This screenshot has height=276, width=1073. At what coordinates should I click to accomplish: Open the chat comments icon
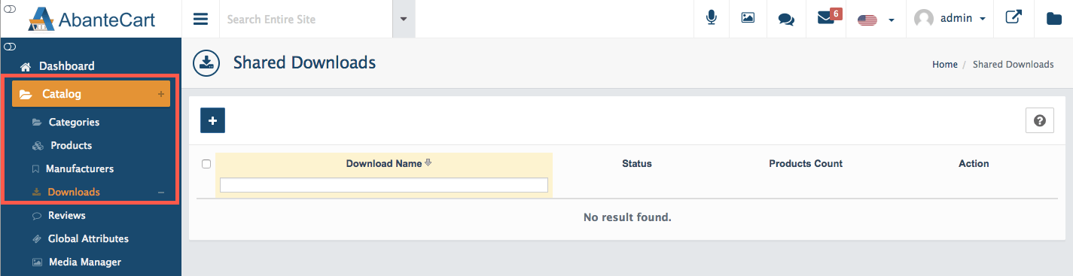786,19
